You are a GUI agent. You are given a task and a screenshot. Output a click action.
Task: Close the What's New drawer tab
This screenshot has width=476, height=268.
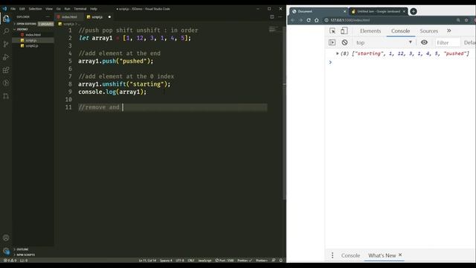(x=400, y=255)
